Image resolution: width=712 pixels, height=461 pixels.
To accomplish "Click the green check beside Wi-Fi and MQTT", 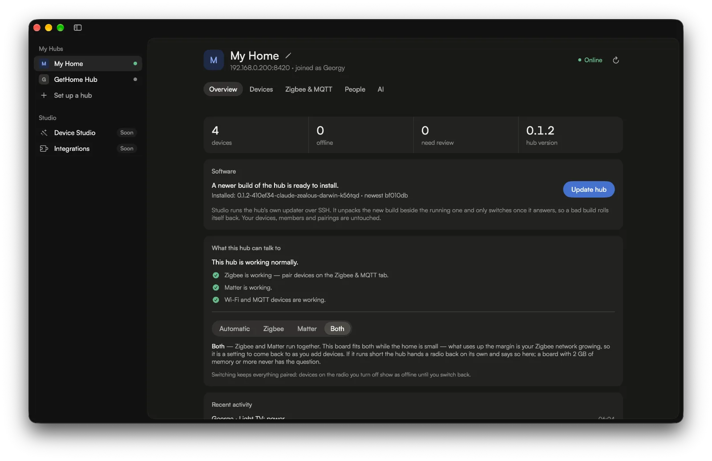I will 216,300.
